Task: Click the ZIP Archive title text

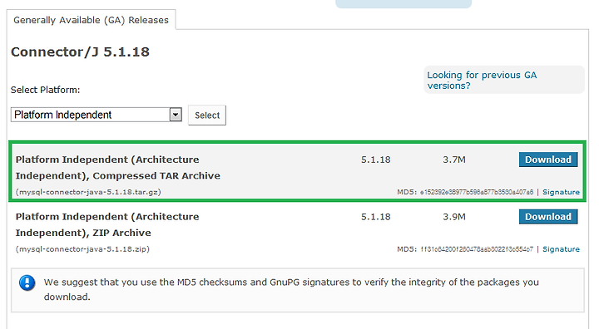Action: (x=107, y=225)
